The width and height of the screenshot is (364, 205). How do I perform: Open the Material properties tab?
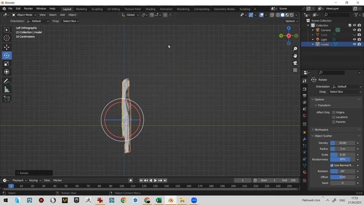305,172
